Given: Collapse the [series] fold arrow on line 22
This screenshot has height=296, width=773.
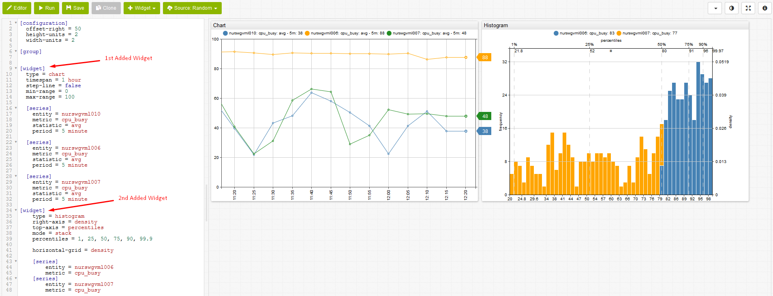Looking at the screenshot, I should [x=16, y=142].
